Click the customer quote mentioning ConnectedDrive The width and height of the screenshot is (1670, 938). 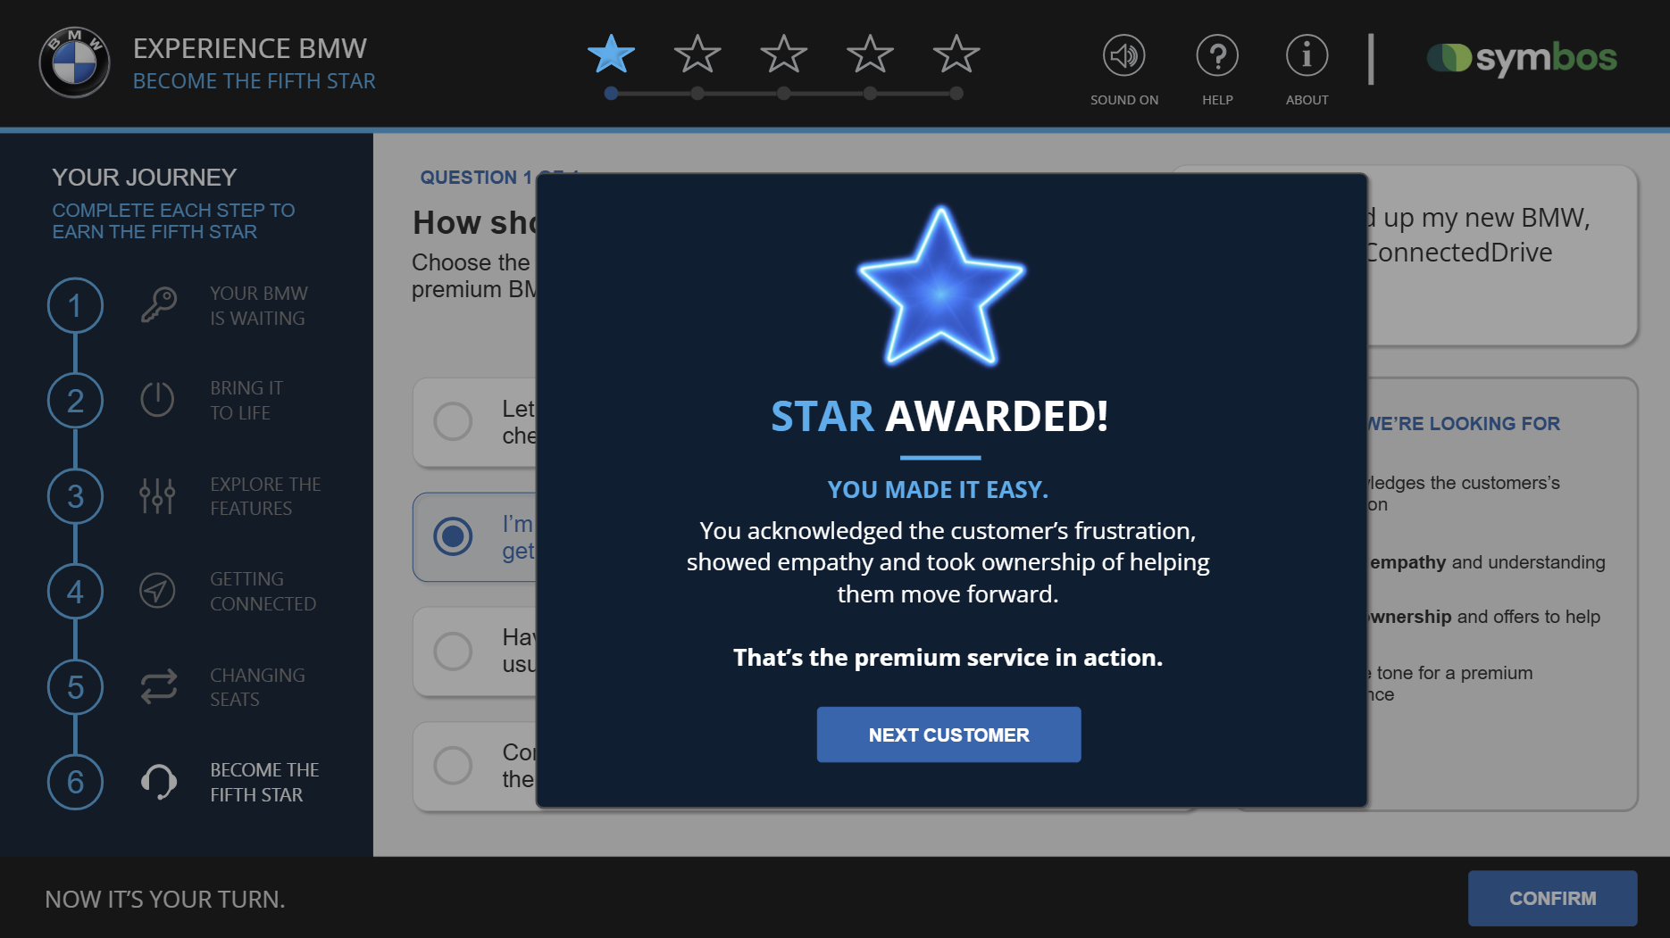tap(1479, 235)
